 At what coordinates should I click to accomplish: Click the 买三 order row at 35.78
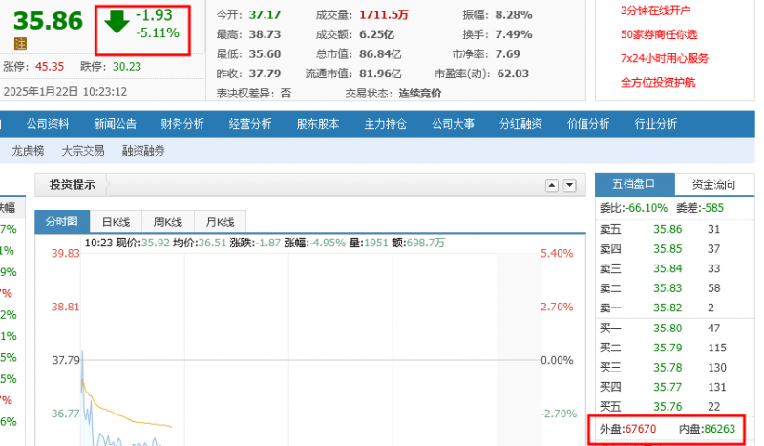[x=675, y=367]
